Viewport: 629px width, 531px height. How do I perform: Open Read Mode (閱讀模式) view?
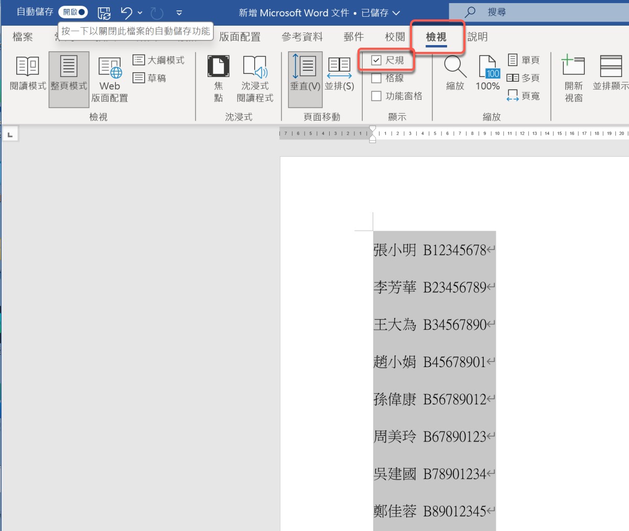[28, 73]
